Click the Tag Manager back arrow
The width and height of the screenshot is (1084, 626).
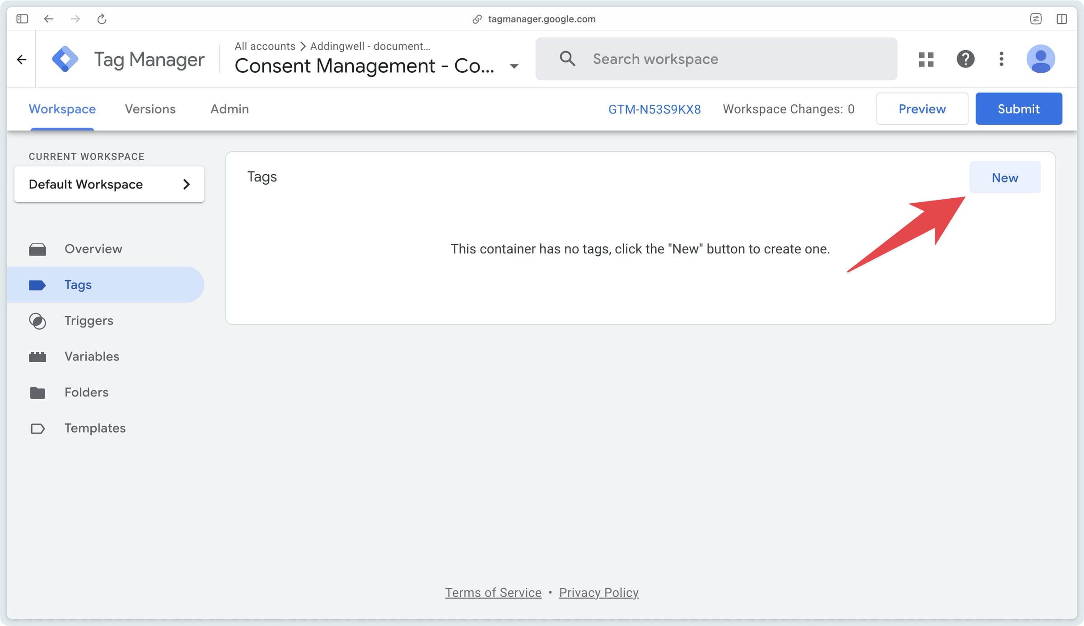point(21,59)
